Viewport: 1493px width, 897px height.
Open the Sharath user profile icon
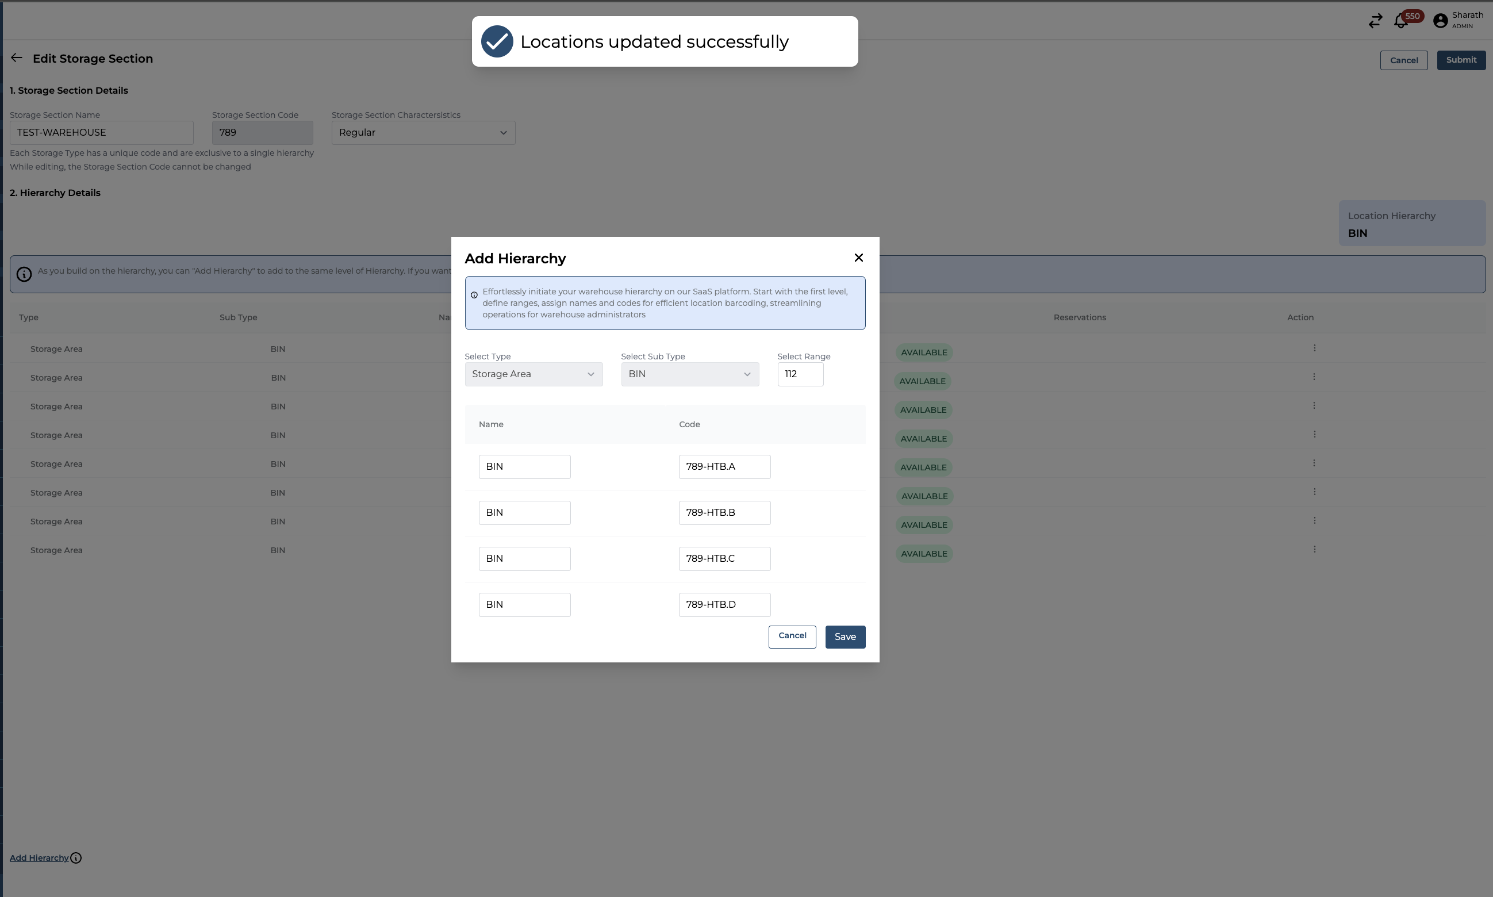(x=1440, y=21)
